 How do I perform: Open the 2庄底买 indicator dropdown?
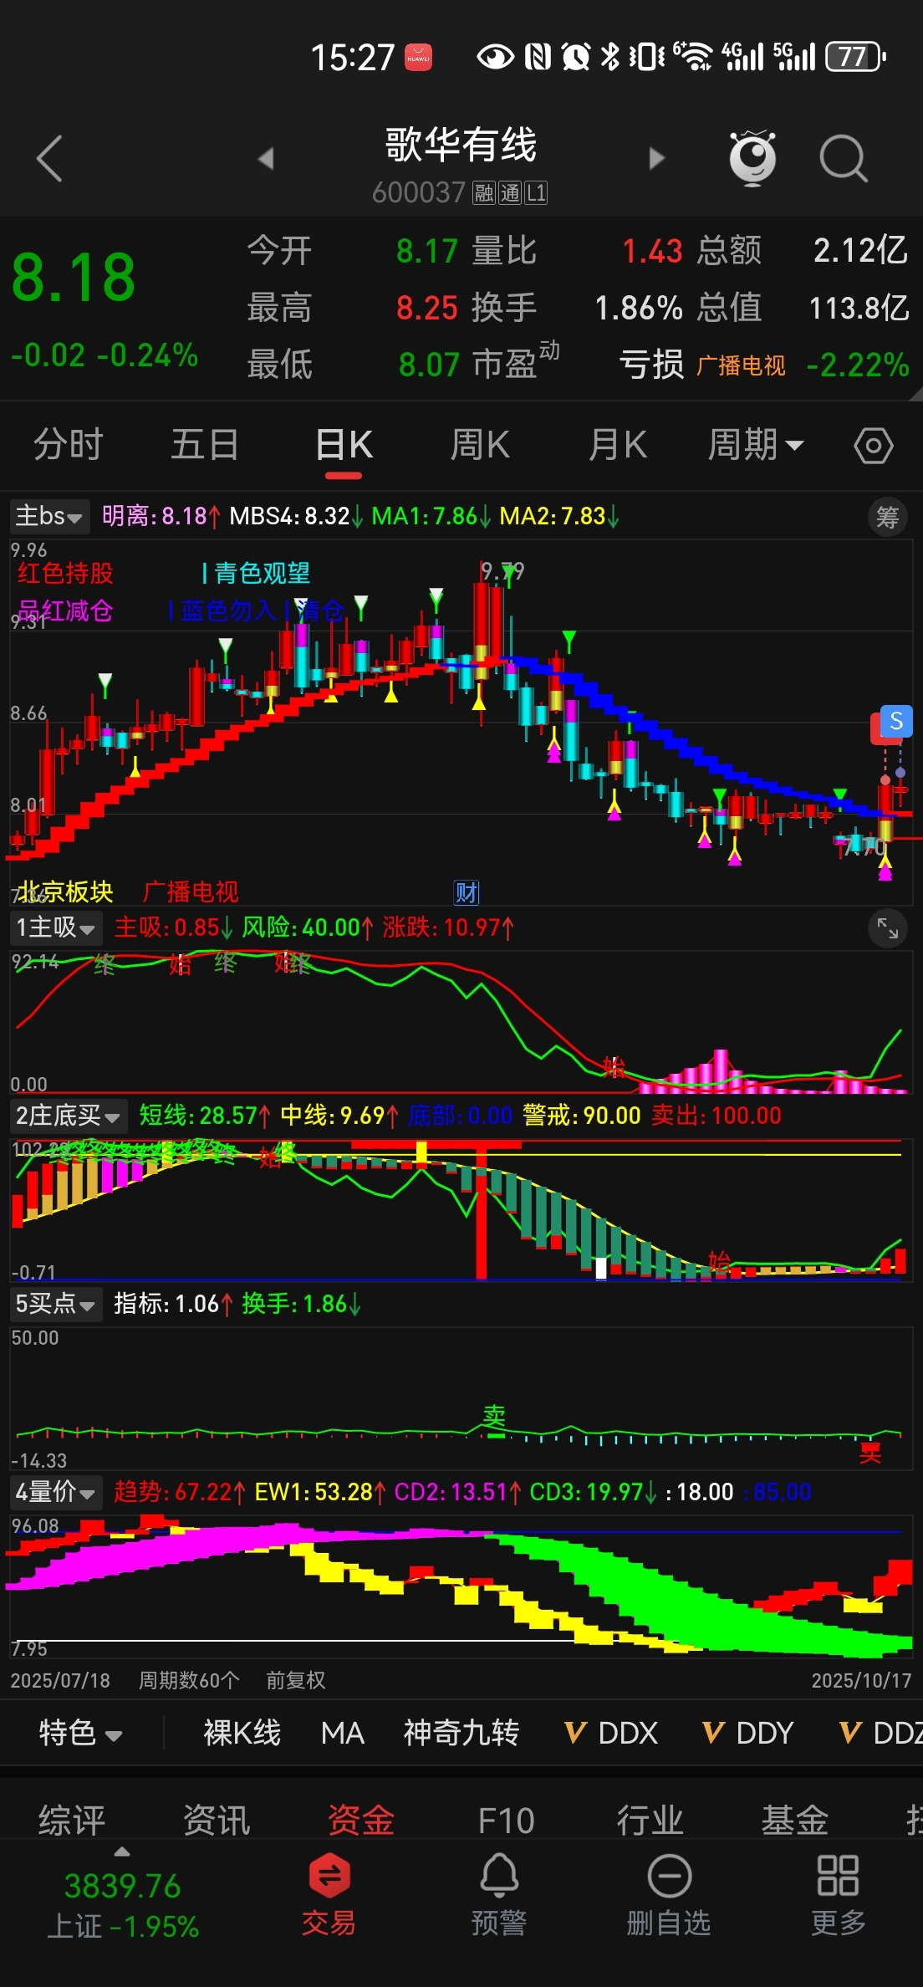pos(68,1116)
